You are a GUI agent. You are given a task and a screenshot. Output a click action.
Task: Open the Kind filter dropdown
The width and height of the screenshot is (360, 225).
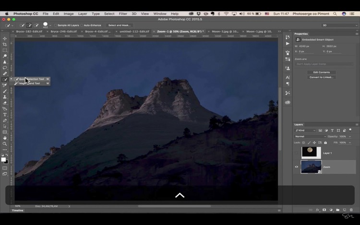(305, 130)
